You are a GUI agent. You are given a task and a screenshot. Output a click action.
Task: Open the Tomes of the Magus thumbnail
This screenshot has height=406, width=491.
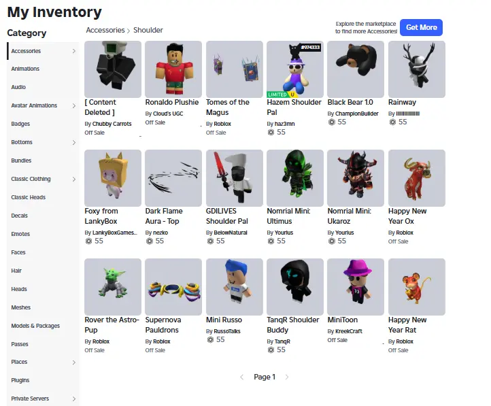pyautogui.click(x=234, y=69)
